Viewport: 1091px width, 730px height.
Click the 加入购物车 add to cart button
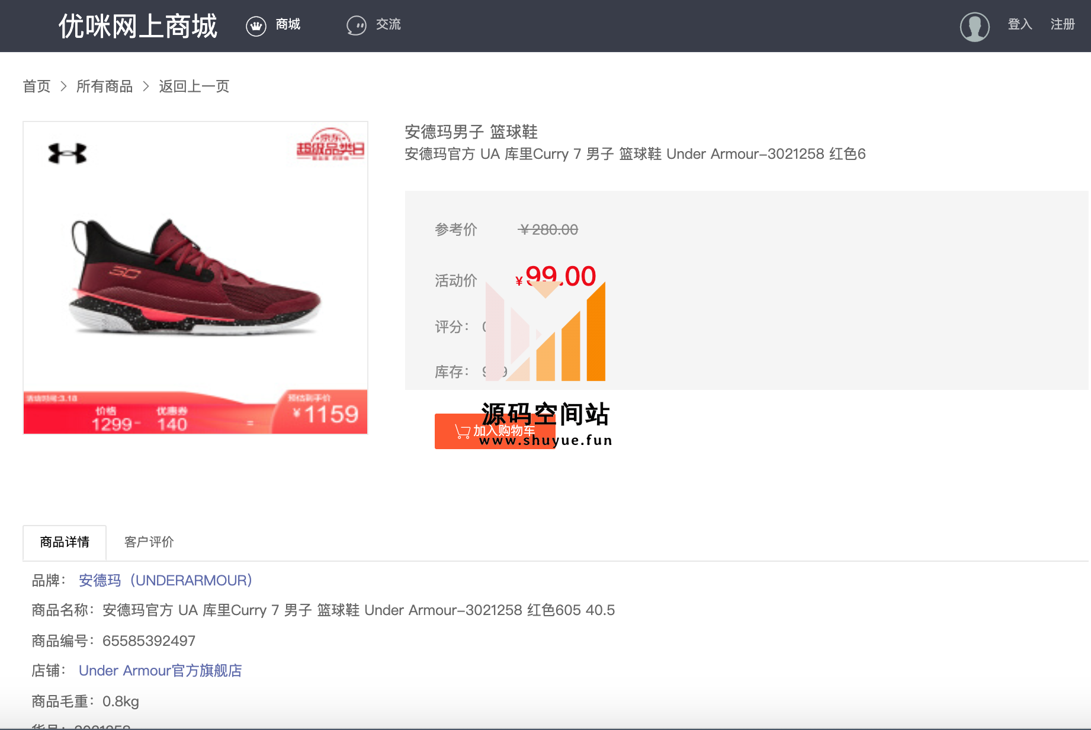tap(495, 431)
